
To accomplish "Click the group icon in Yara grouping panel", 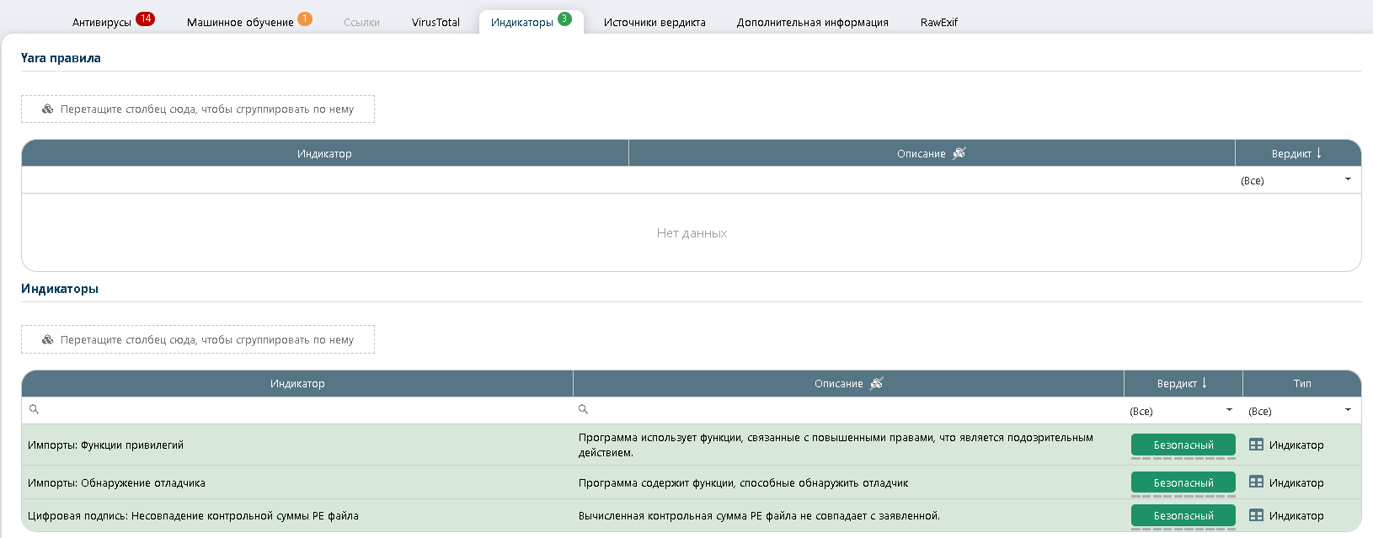I will [x=48, y=109].
